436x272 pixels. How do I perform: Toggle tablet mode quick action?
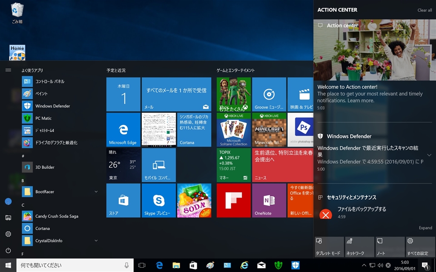click(329, 247)
